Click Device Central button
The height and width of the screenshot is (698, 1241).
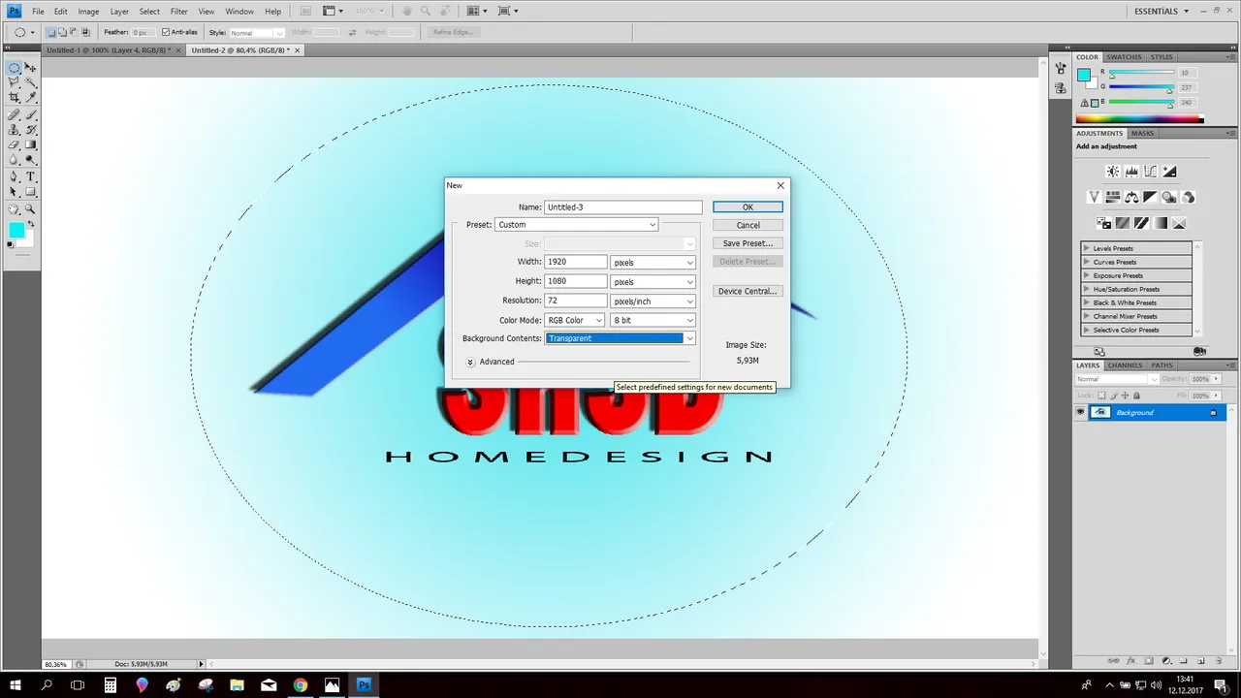(x=748, y=291)
